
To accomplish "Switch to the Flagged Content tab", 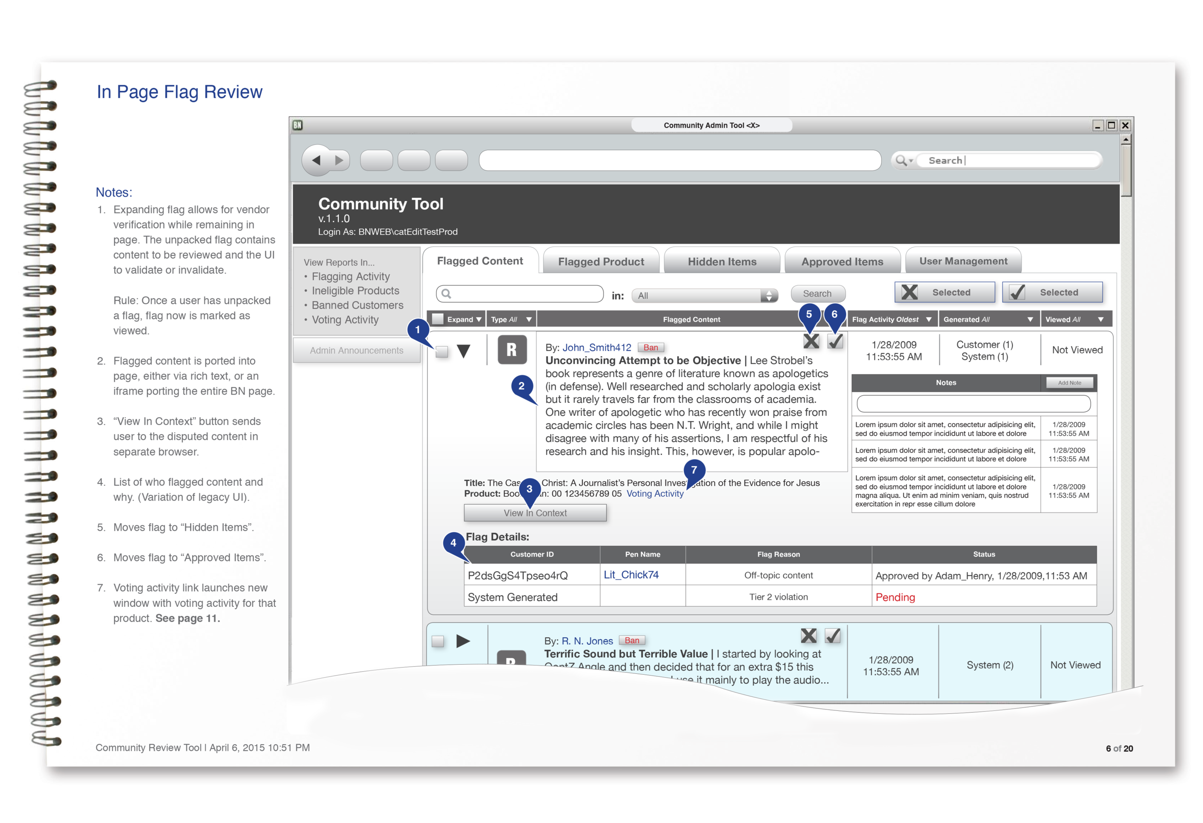I will pyautogui.click(x=480, y=261).
